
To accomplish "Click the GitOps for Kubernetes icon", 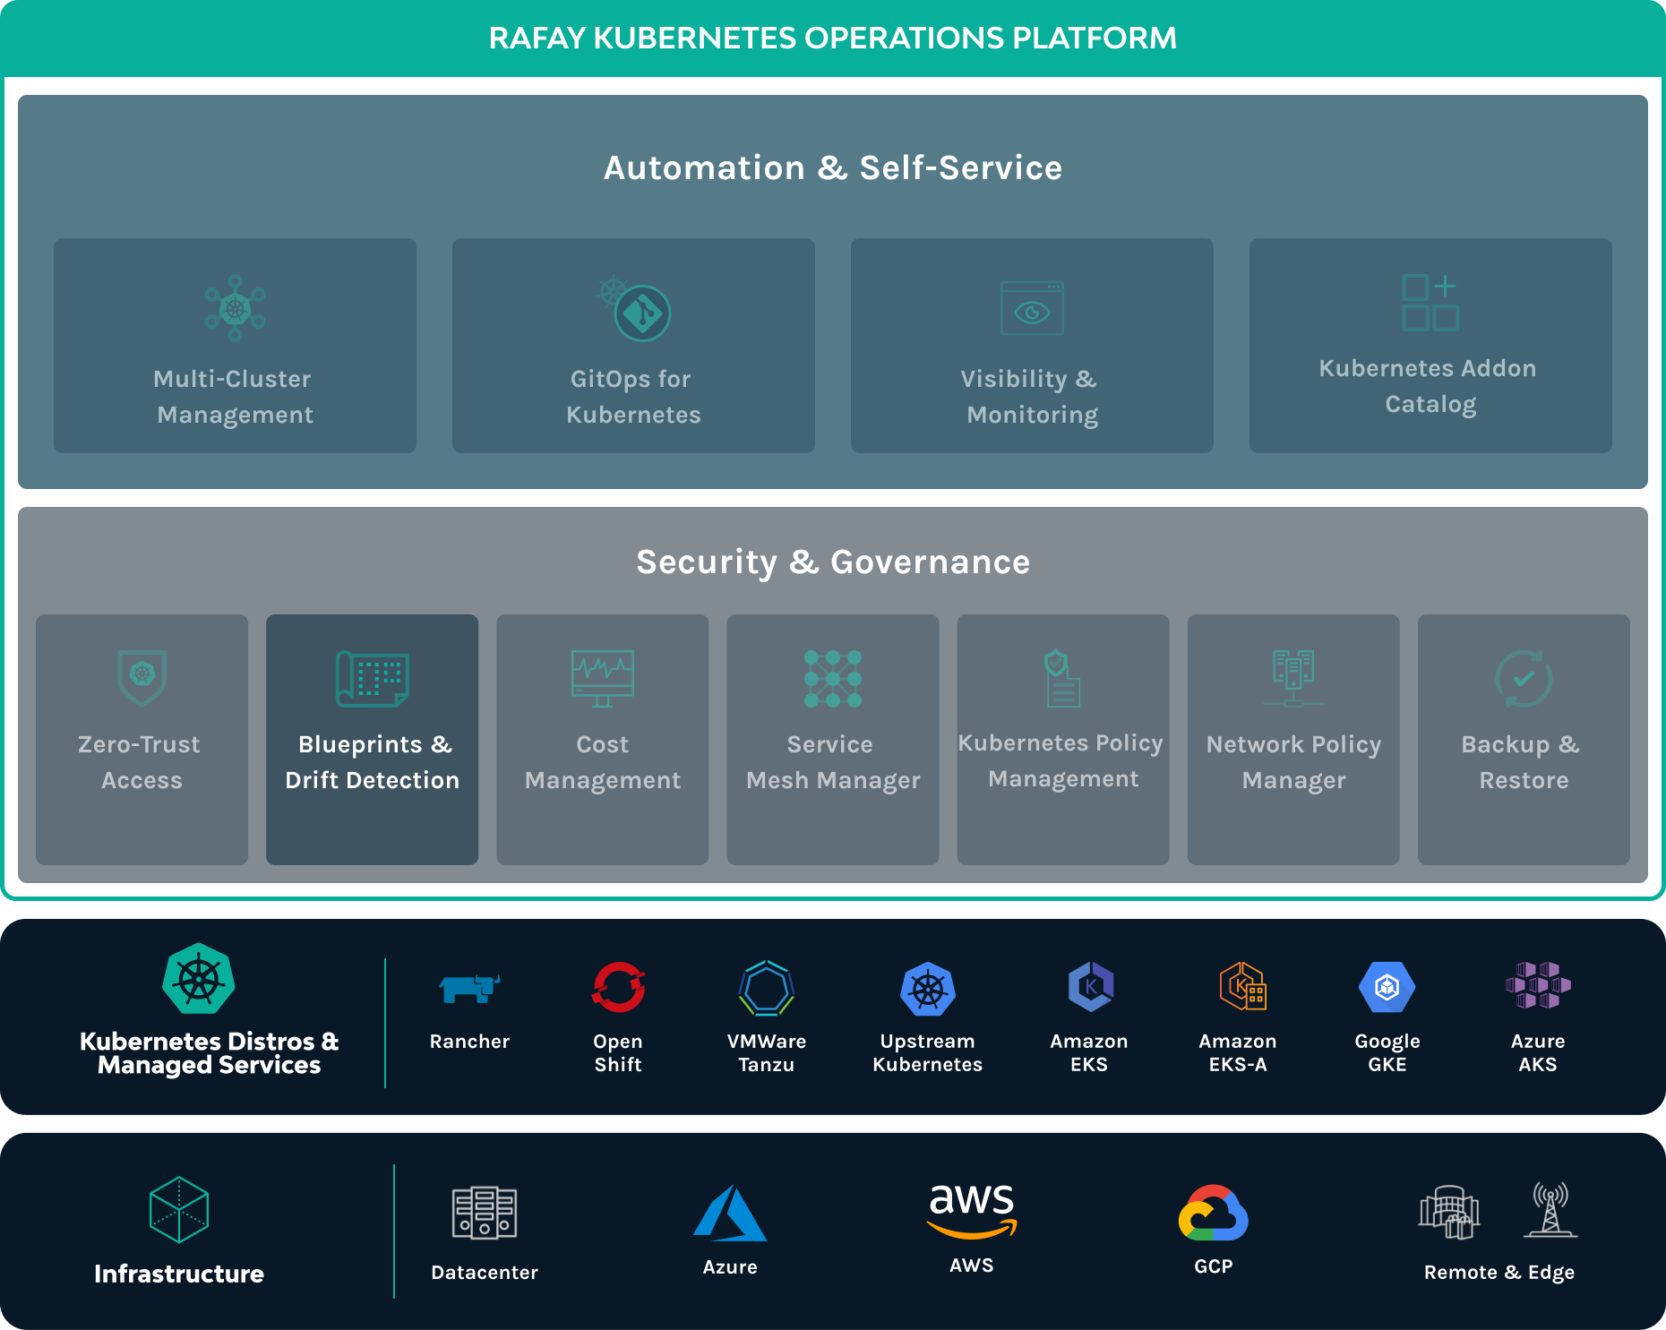I will click(635, 308).
